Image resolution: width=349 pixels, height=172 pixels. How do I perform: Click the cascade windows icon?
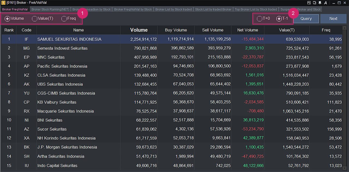[x=314, y=3]
